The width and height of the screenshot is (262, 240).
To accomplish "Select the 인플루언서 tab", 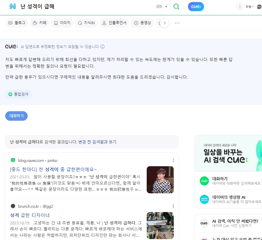I will tap(114, 23).
